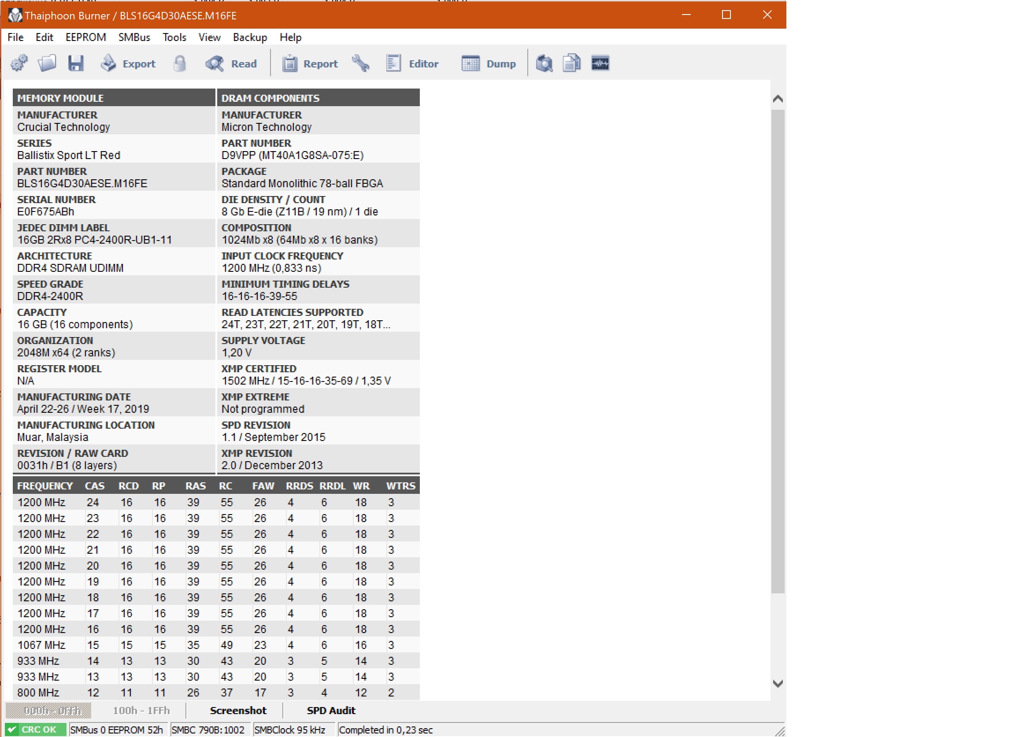The width and height of the screenshot is (1015, 737).
Task: Switch to the SPD Audit tab
Action: [331, 710]
